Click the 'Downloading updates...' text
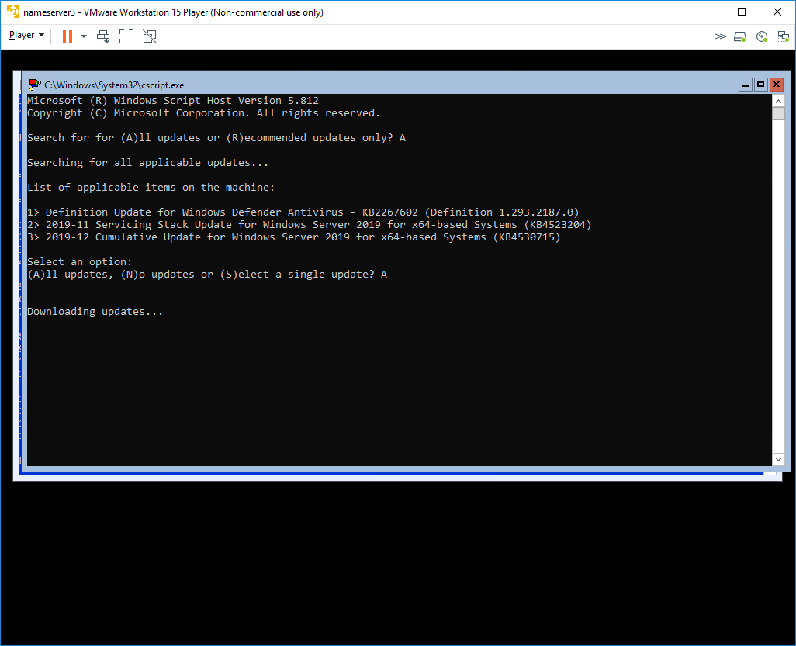 pyautogui.click(x=95, y=312)
